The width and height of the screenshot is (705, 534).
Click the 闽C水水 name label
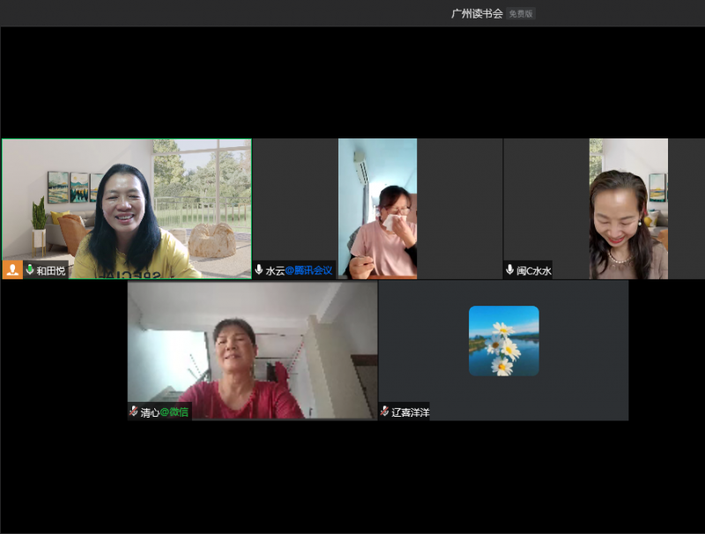point(534,271)
